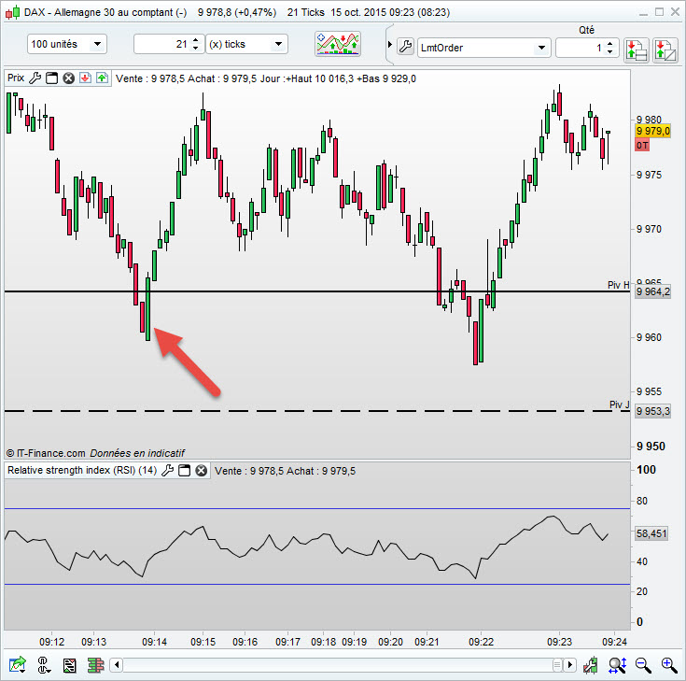The image size is (686, 681).
Task: Close the RSI indicator panel
Action: [202, 471]
